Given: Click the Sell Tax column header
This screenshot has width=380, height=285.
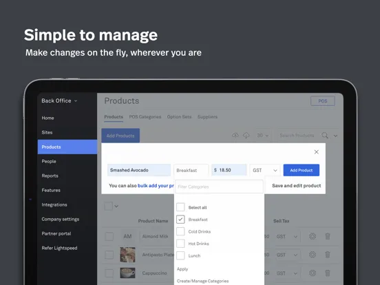Looking at the screenshot, I should point(281,221).
